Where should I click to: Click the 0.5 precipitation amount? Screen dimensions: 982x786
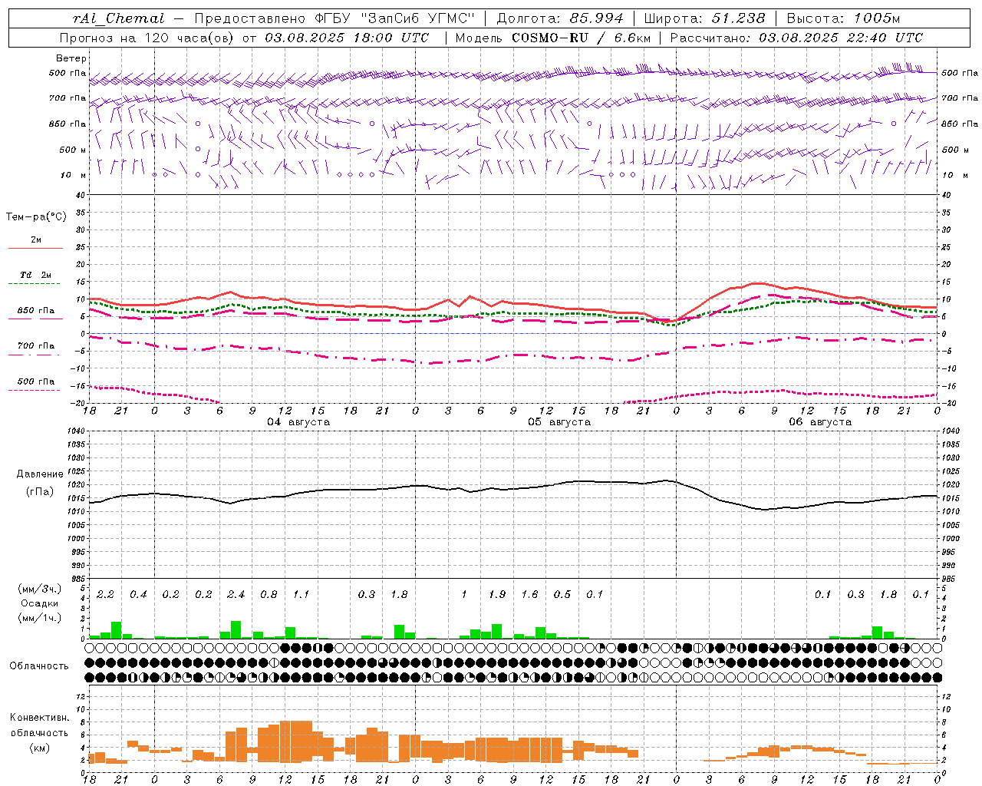pos(562,594)
